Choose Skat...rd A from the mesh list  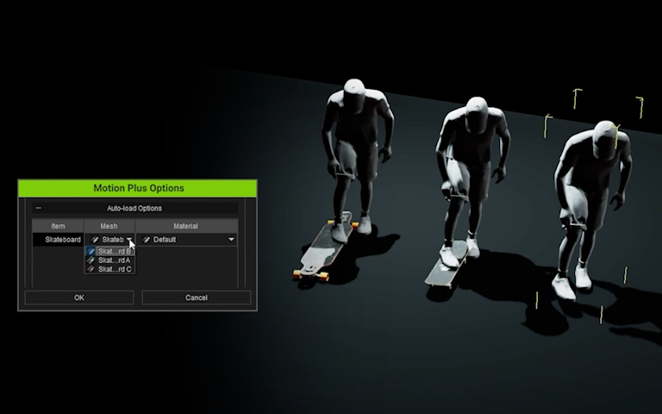point(114,260)
